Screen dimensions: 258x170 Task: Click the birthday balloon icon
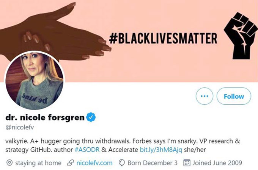click(122, 163)
